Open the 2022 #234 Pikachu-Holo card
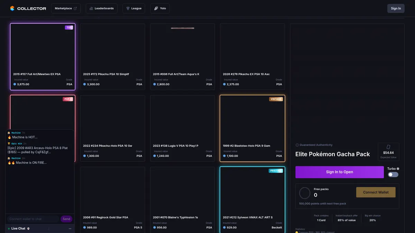Image resolution: width=415 pixels, height=233 pixels. pyautogui.click(x=112, y=128)
